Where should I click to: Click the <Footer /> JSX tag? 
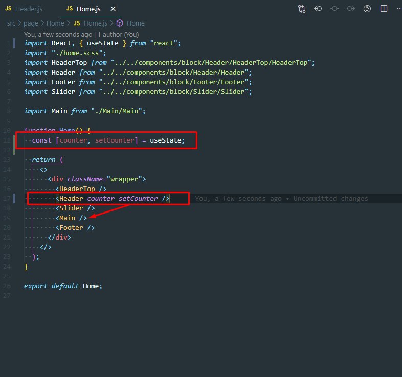tap(75, 228)
